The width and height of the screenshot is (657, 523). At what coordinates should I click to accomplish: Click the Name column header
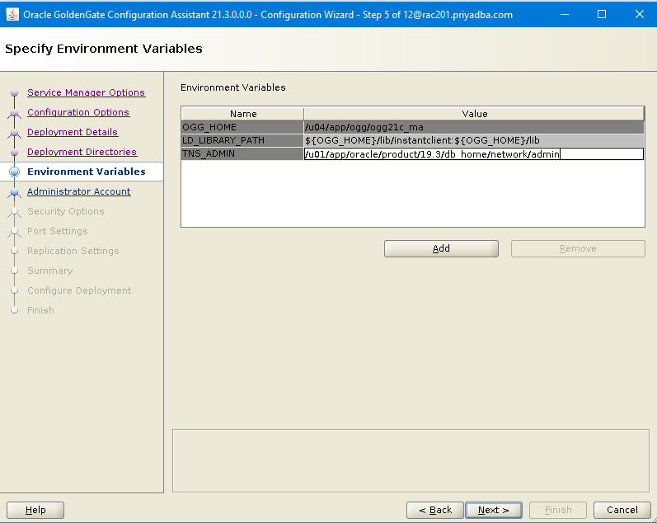click(242, 114)
